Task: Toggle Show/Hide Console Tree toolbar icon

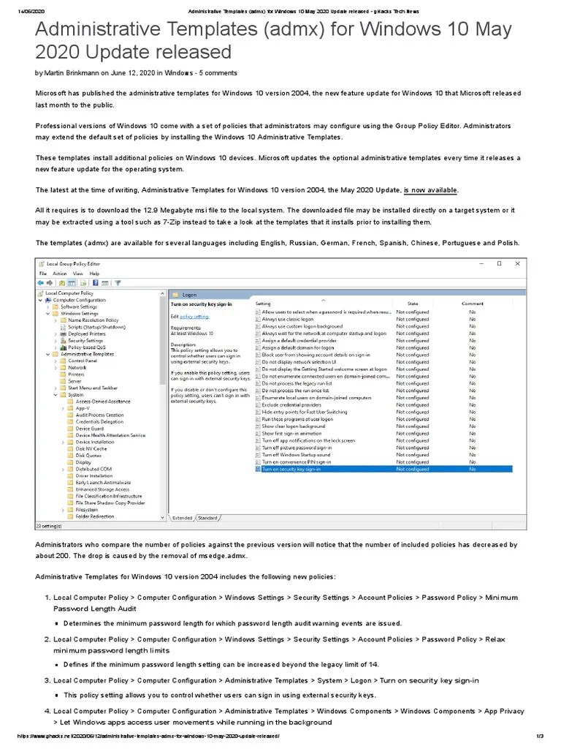Action: point(71,283)
